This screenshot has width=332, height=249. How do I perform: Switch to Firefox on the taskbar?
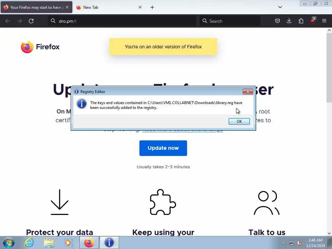tap(89, 243)
